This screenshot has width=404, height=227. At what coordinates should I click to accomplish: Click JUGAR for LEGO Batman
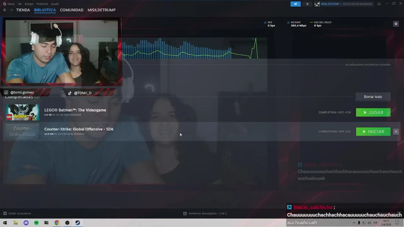[x=373, y=113]
